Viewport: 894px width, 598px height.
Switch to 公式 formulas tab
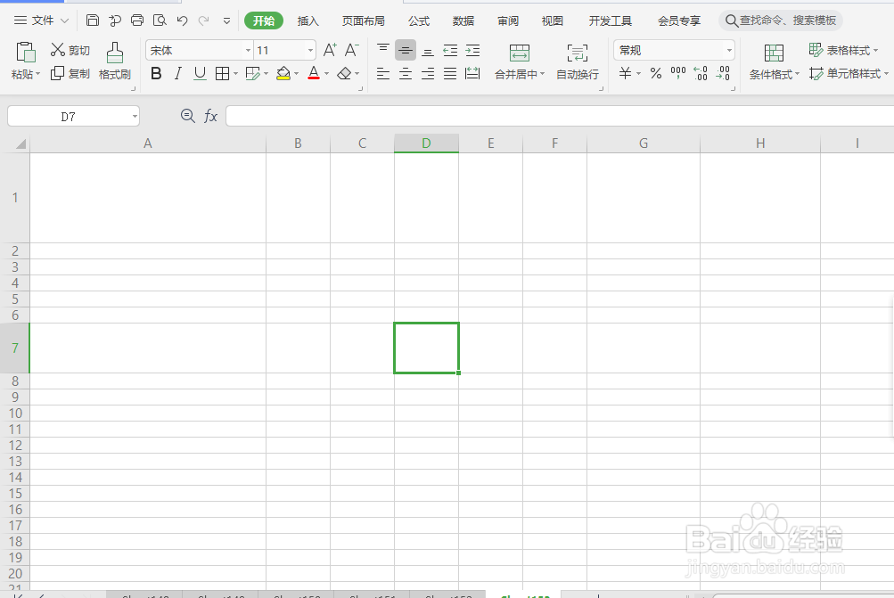[419, 21]
